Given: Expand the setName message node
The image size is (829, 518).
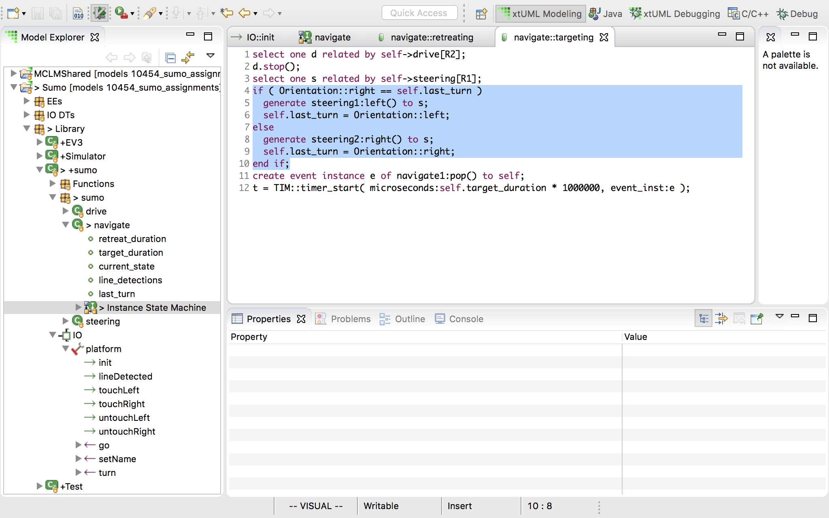Looking at the screenshot, I should 79,459.
